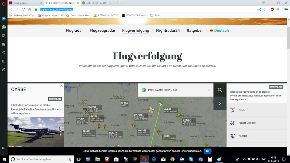Open Messenger in the Opera sidebar
Viewport: 290px width, 163px height.
tap(4, 19)
